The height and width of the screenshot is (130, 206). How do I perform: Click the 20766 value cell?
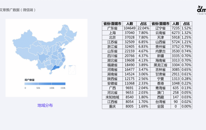129,56
